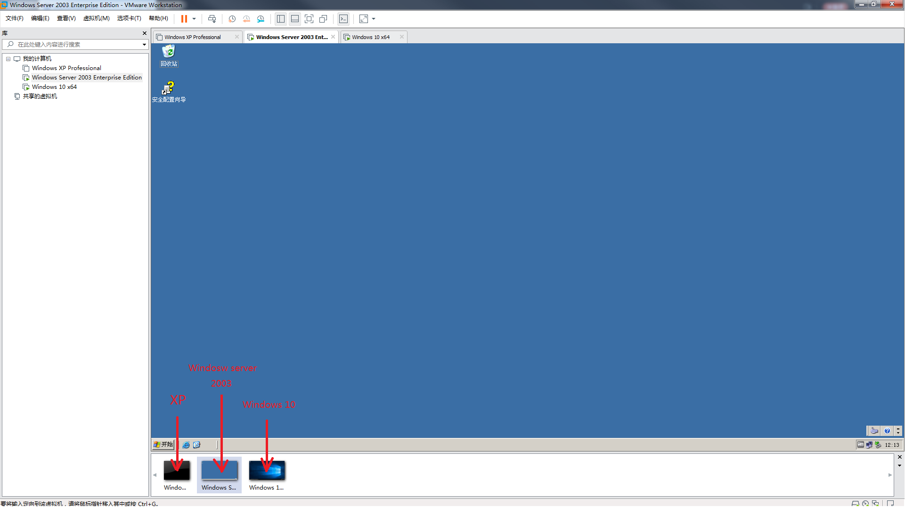The height and width of the screenshot is (507, 905).
Task: Click the network connection tray icon
Action: pyautogui.click(x=869, y=444)
